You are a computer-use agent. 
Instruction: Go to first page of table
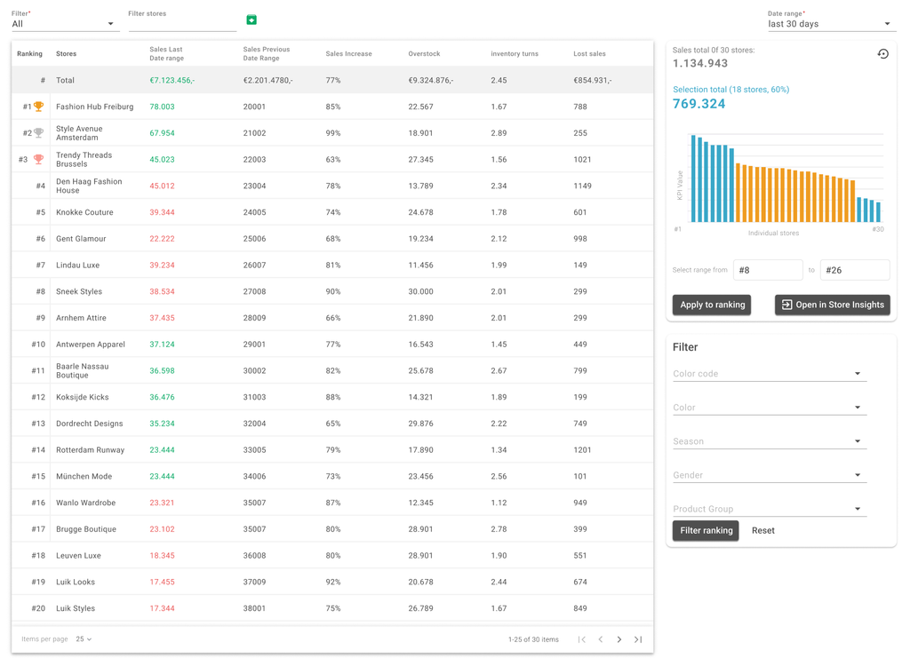coord(581,639)
